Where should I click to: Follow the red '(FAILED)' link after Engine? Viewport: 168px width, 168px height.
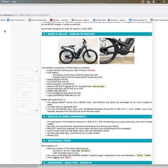coord(91,70)
